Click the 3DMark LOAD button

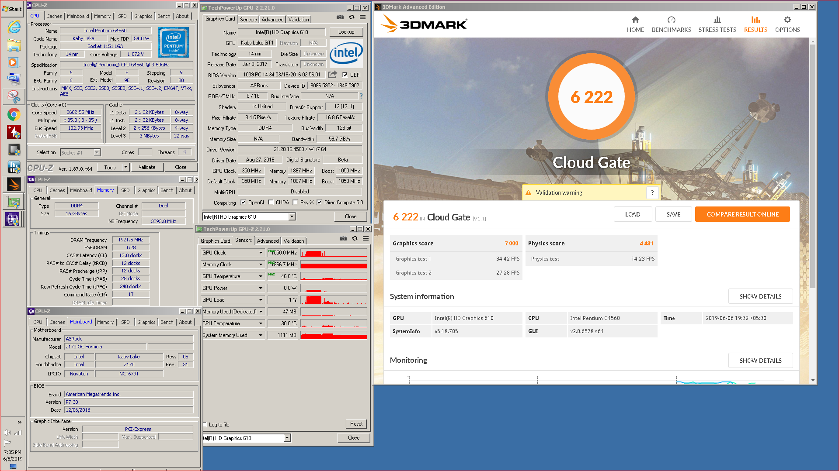pyautogui.click(x=633, y=214)
